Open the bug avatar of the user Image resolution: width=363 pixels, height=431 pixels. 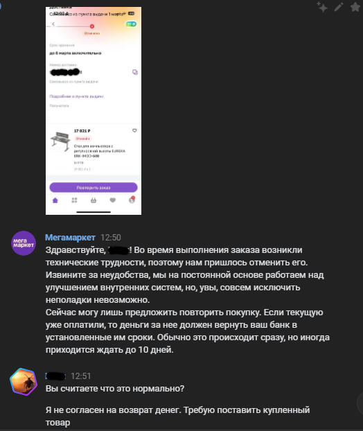coord(24,382)
